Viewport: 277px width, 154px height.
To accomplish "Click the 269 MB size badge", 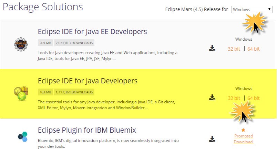I will 45,43.
